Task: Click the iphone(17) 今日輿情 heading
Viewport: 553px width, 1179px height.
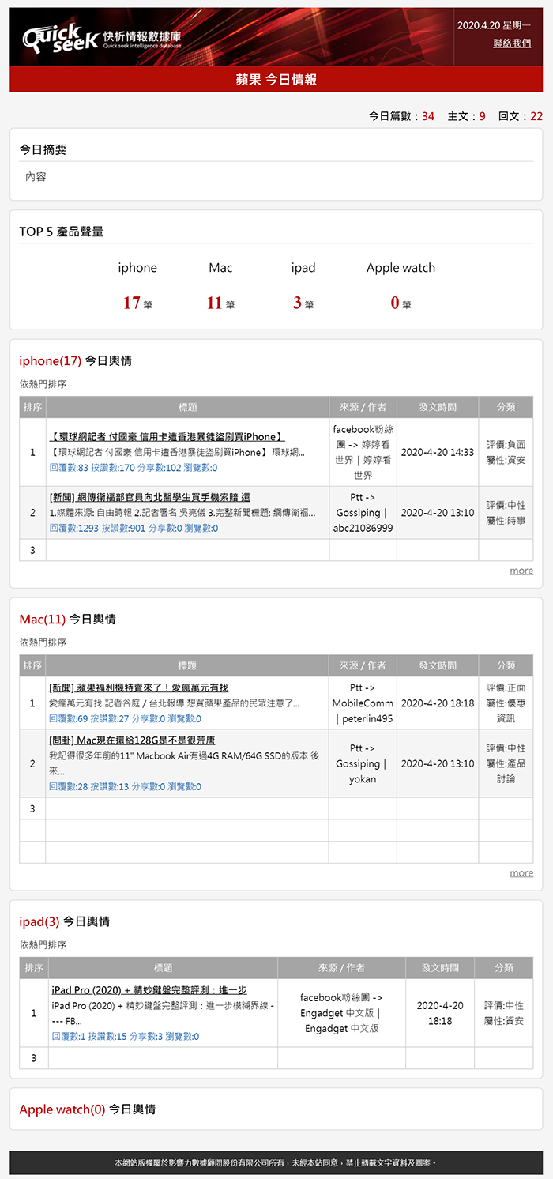Action: tap(76, 361)
